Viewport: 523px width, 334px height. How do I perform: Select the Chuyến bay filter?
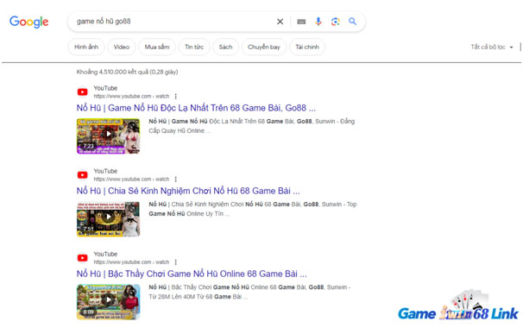(264, 47)
